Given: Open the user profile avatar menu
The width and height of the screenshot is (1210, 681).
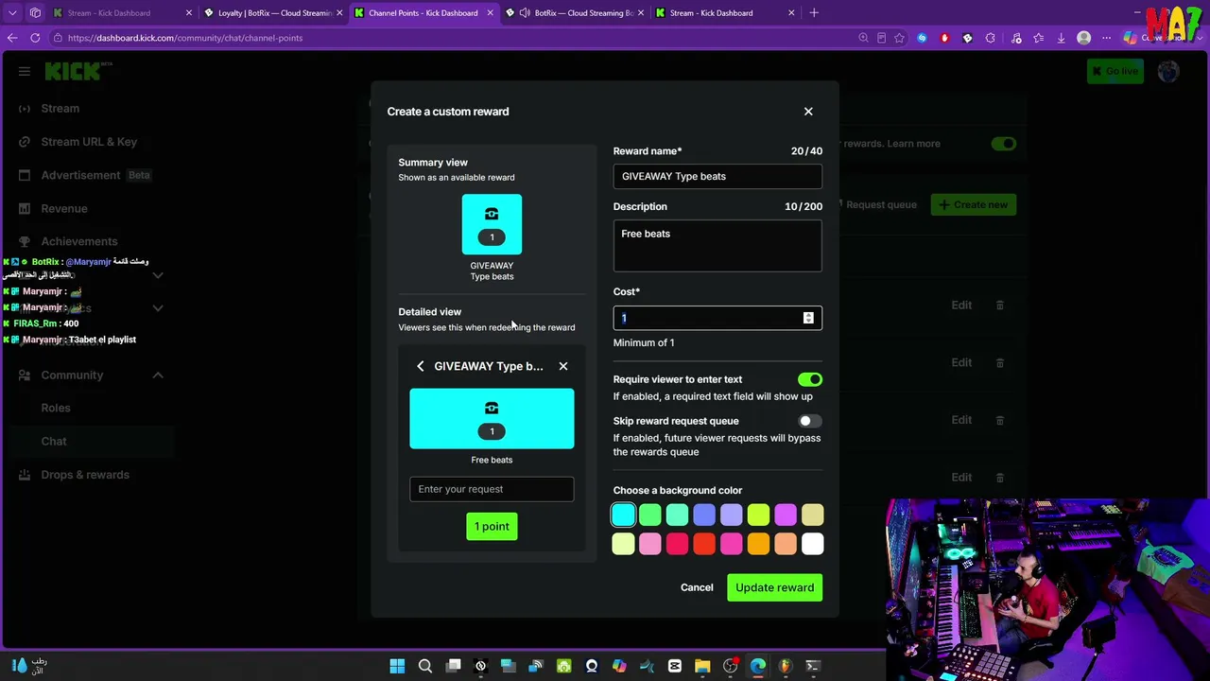Looking at the screenshot, I should tap(1168, 71).
